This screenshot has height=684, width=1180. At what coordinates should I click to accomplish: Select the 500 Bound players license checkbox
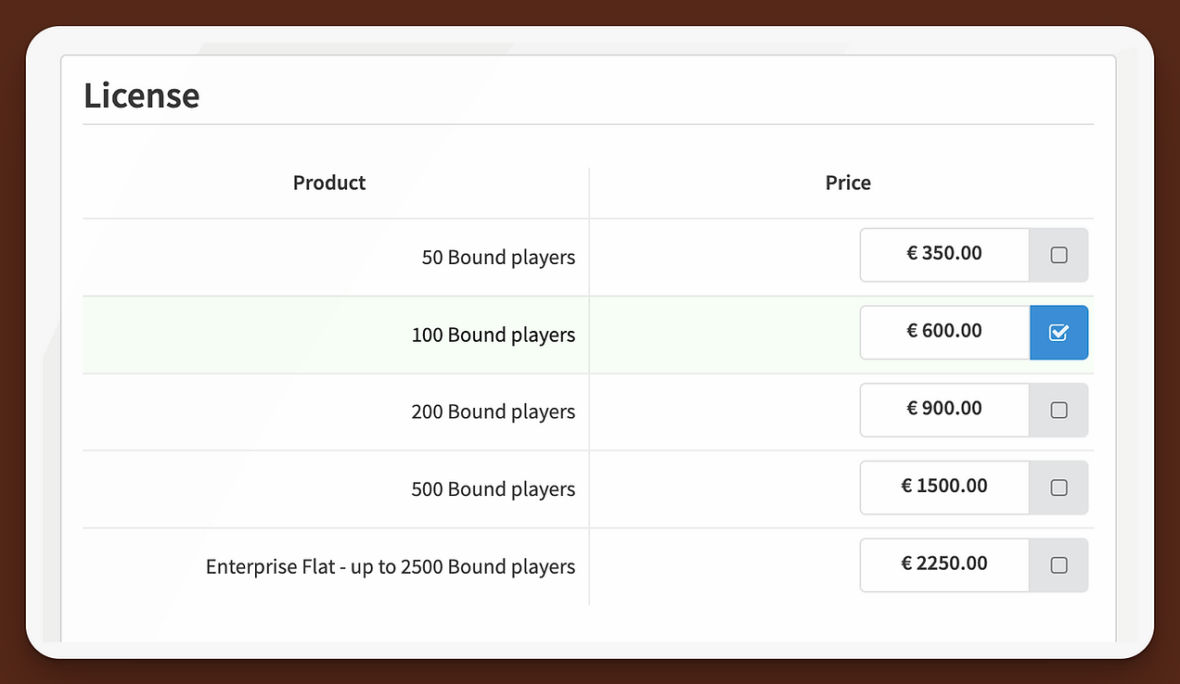click(x=1058, y=488)
